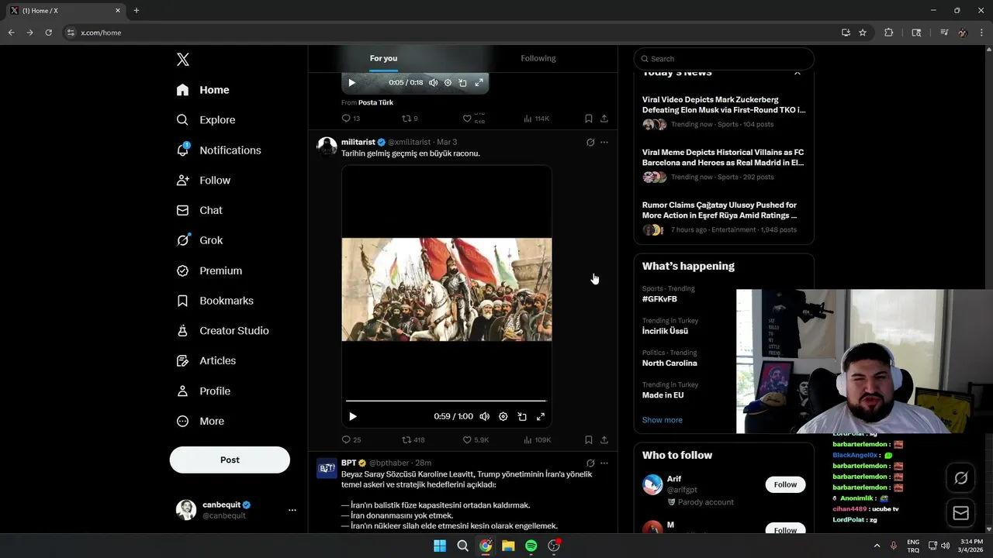Click the Post button

(230, 460)
